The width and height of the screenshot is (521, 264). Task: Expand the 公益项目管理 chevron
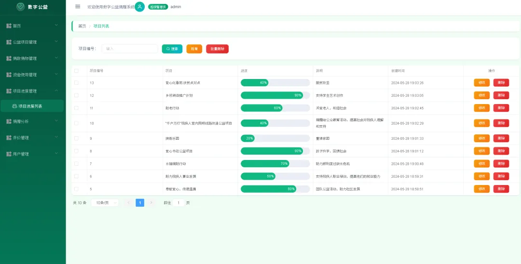56,41
